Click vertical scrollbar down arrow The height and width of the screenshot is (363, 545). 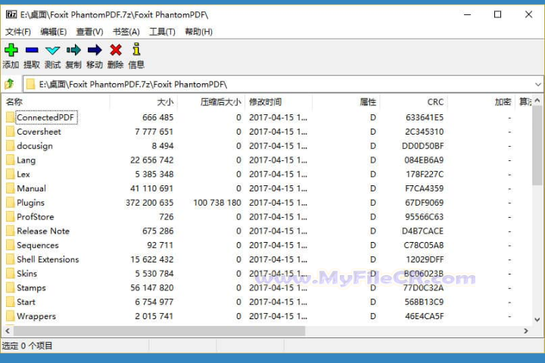pyautogui.click(x=537, y=320)
